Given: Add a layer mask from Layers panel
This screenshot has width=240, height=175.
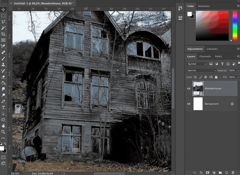Looking at the screenshot, I should pos(207,172).
